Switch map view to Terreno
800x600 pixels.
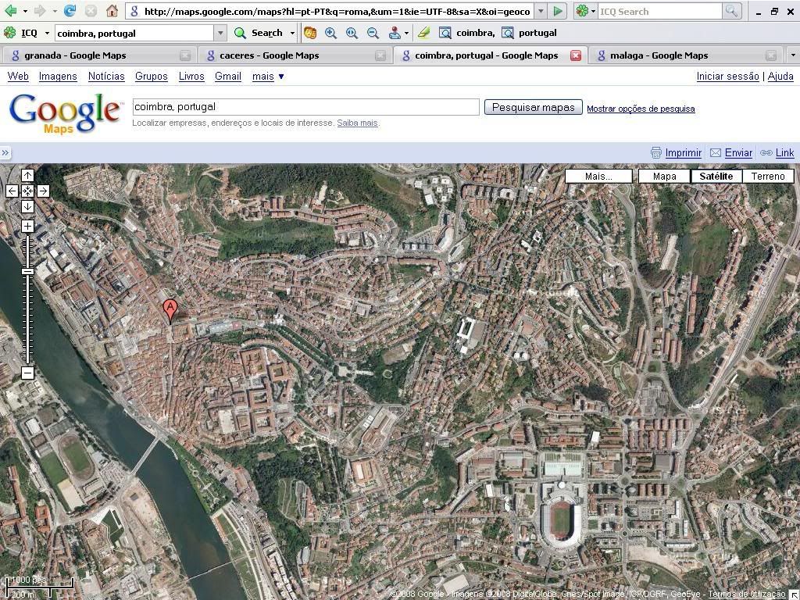tap(767, 176)
